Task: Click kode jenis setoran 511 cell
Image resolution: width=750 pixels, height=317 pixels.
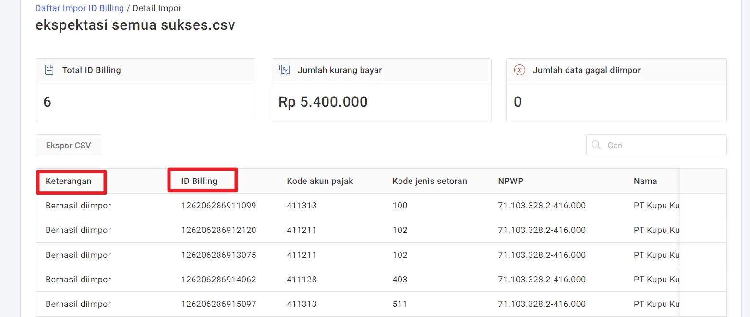Action: 399,304
